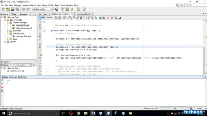This screenshot has height=116, width=207.
Task: Click the Windows Start button
Action: 4,113
